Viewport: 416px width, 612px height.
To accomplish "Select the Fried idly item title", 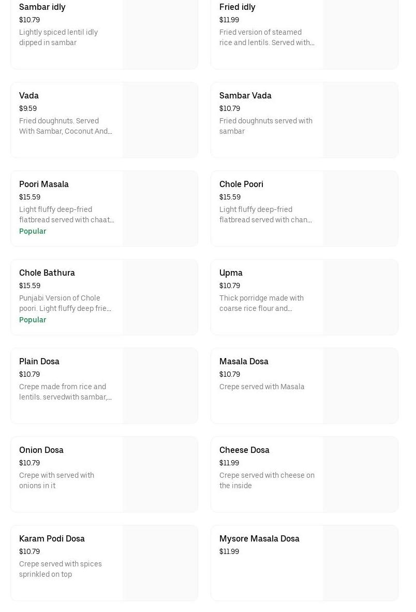I will click(x=237, y=7).
